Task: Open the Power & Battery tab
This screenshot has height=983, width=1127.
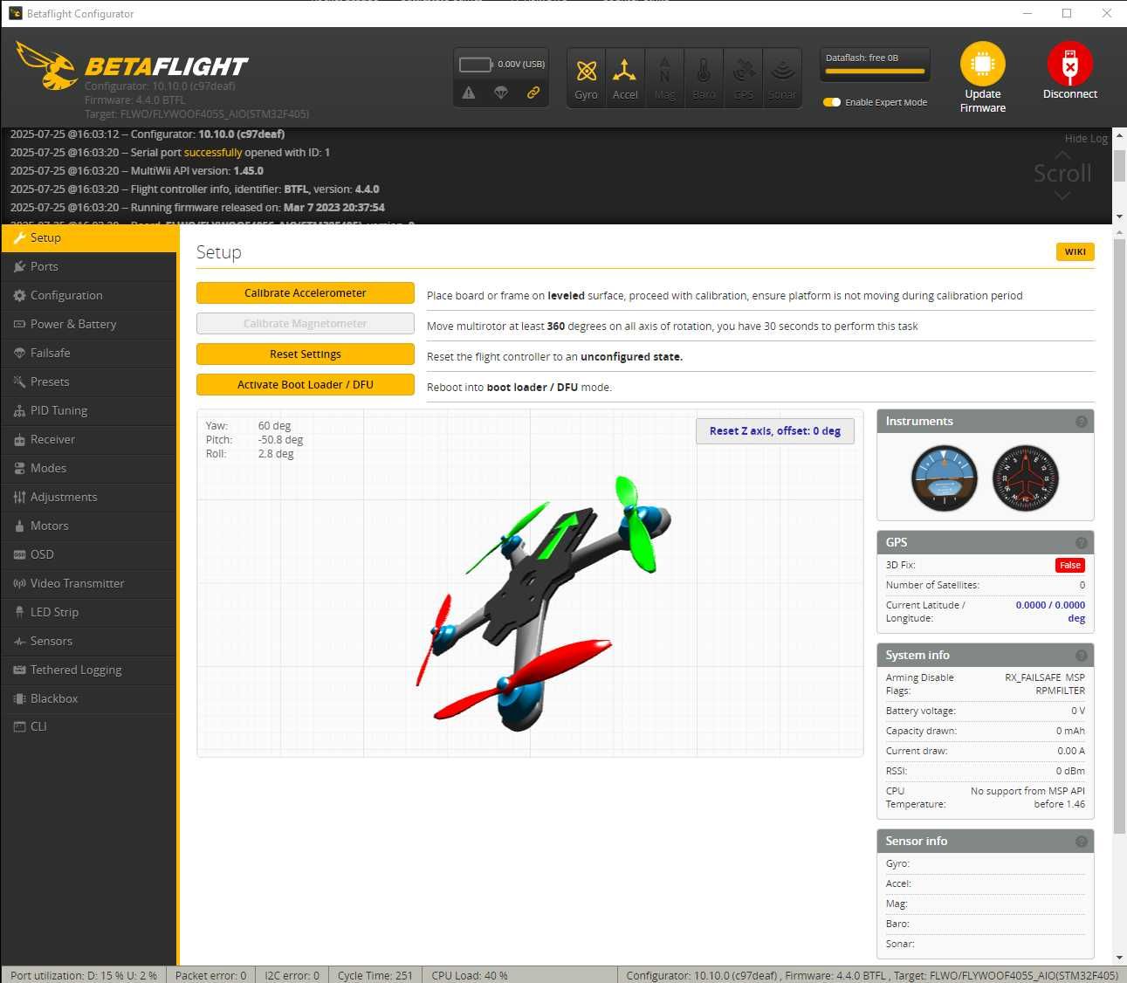Action: [x=89, y=324]
